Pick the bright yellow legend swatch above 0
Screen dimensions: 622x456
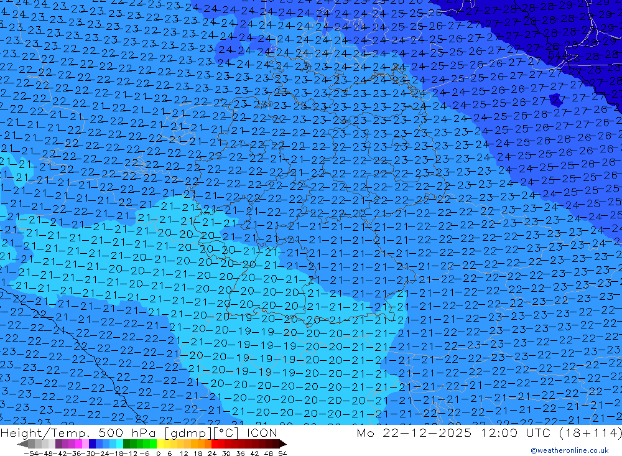click(160, 444)
